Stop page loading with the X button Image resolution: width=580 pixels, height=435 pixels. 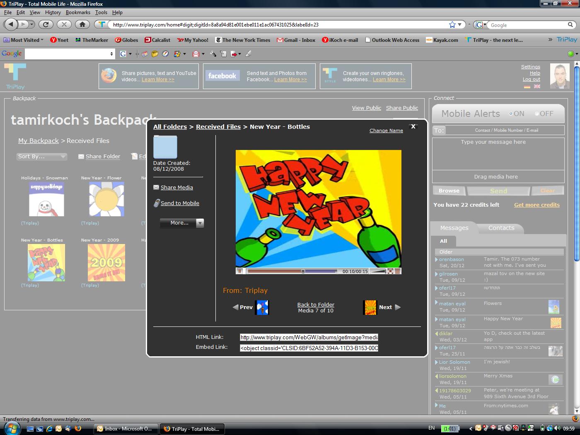coord(64,24)
